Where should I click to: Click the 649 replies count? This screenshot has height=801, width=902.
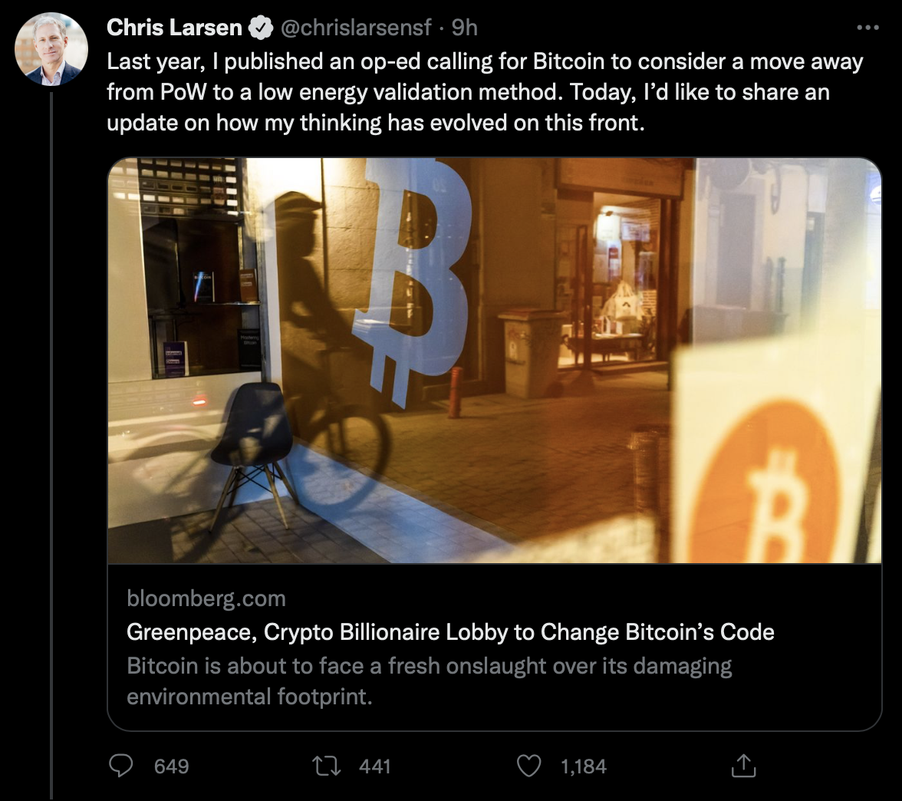172,766
